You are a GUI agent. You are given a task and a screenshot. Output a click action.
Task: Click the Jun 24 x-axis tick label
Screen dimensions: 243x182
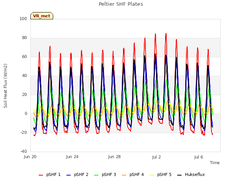tap(72, 157)
